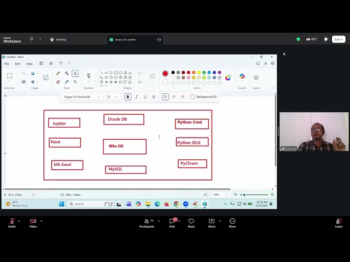The width and height of the screenshot is (350, 262).
Task: Toggle Italic text formatting
Action: pos(137,97)
